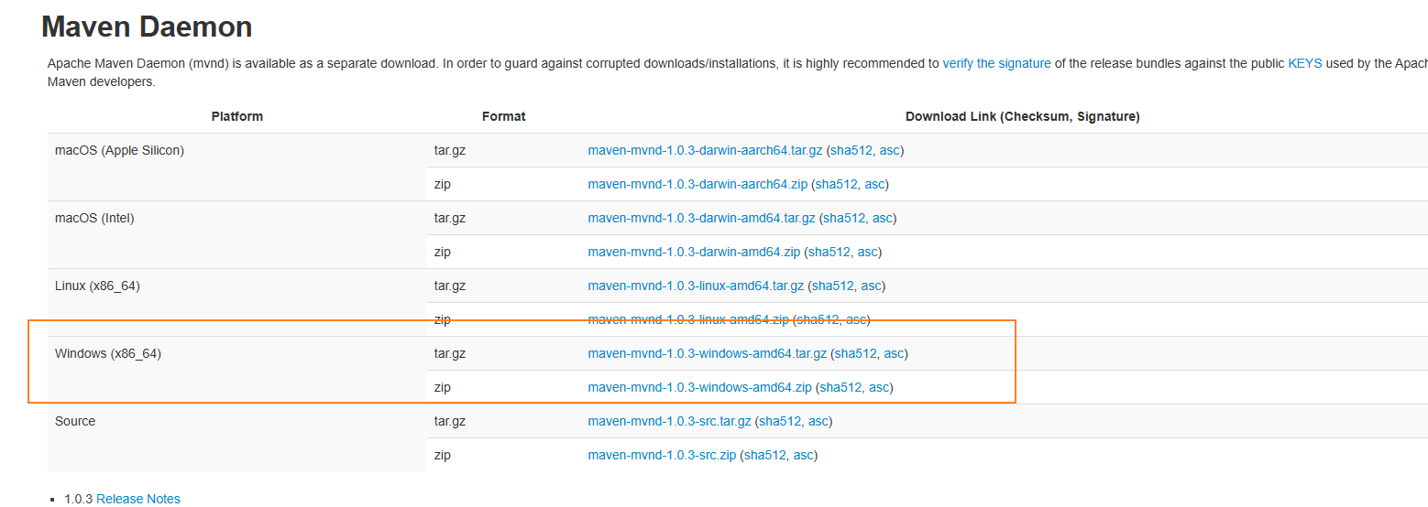This screenshot has height=507, width=1428.
Task: Open sha512 for src.tar.gz
Action: pyautogui.click(x=780, y=421)
